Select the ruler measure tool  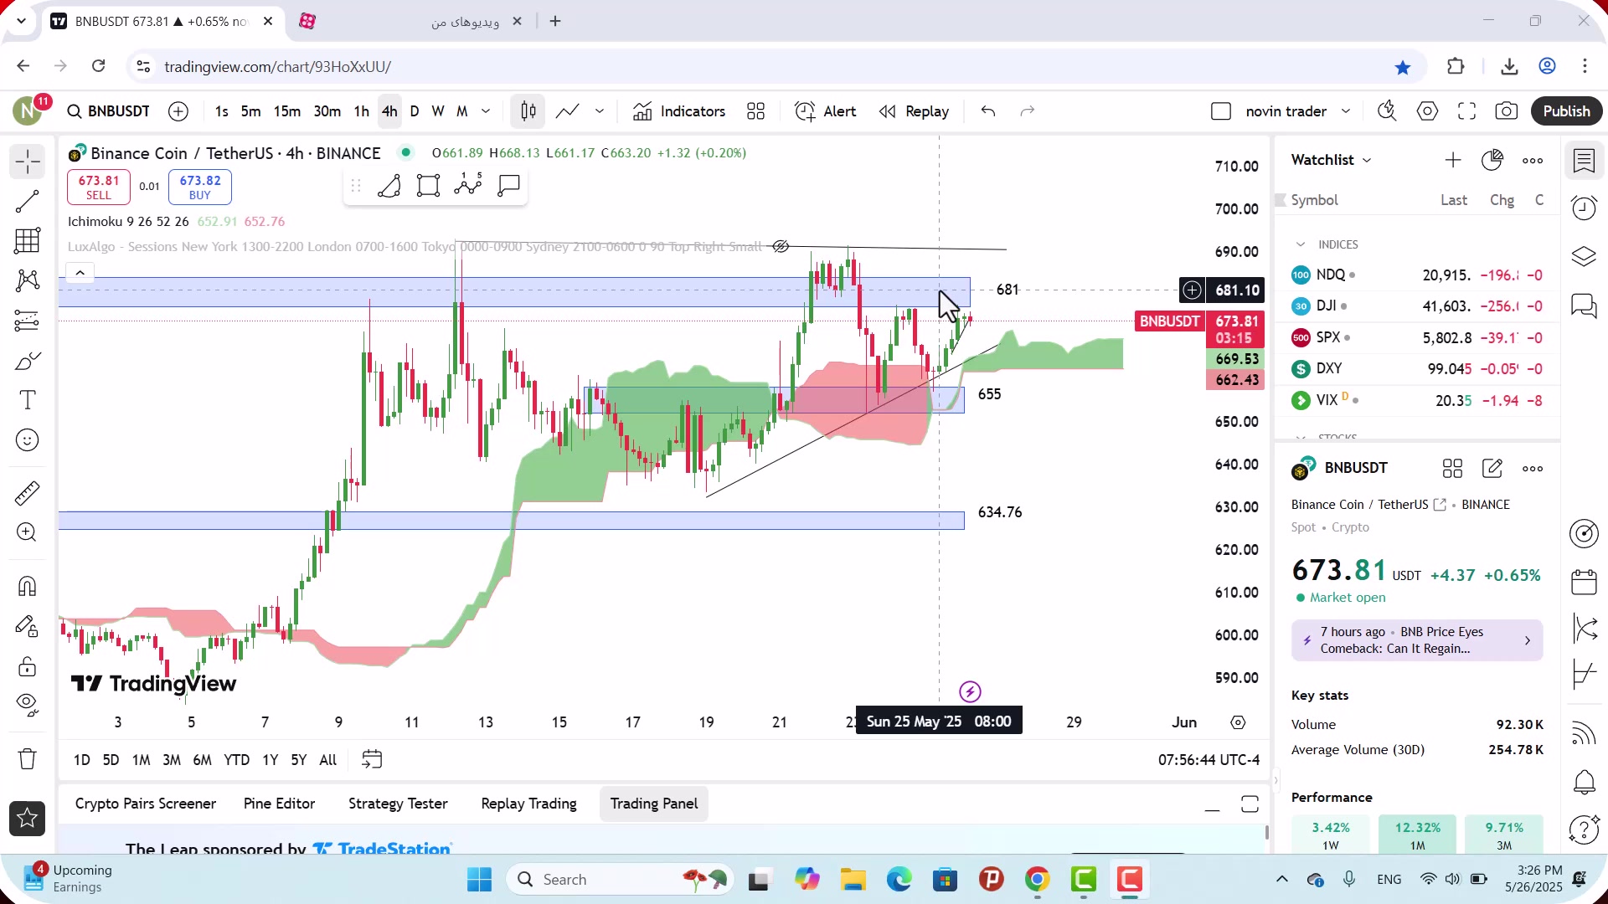pos(27,493)
